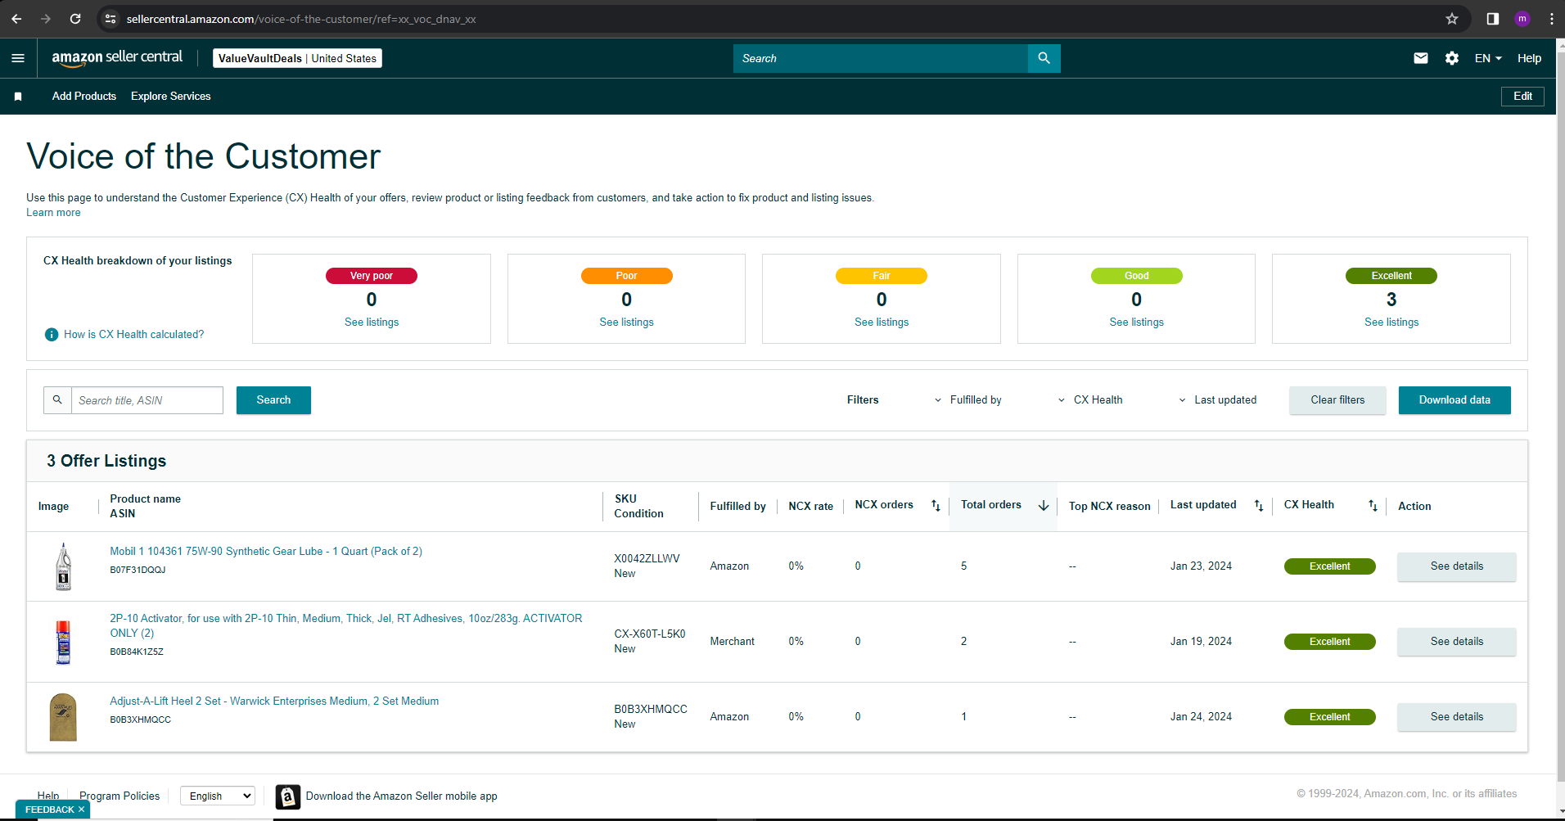Image resolution: width=1565 pixels, height=821 pixels.
Task: Click the Clear filters button
Action: (1337, 400)
